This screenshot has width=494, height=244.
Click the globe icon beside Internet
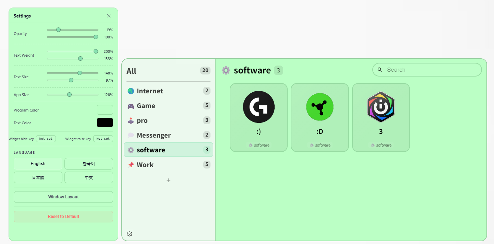131,91
